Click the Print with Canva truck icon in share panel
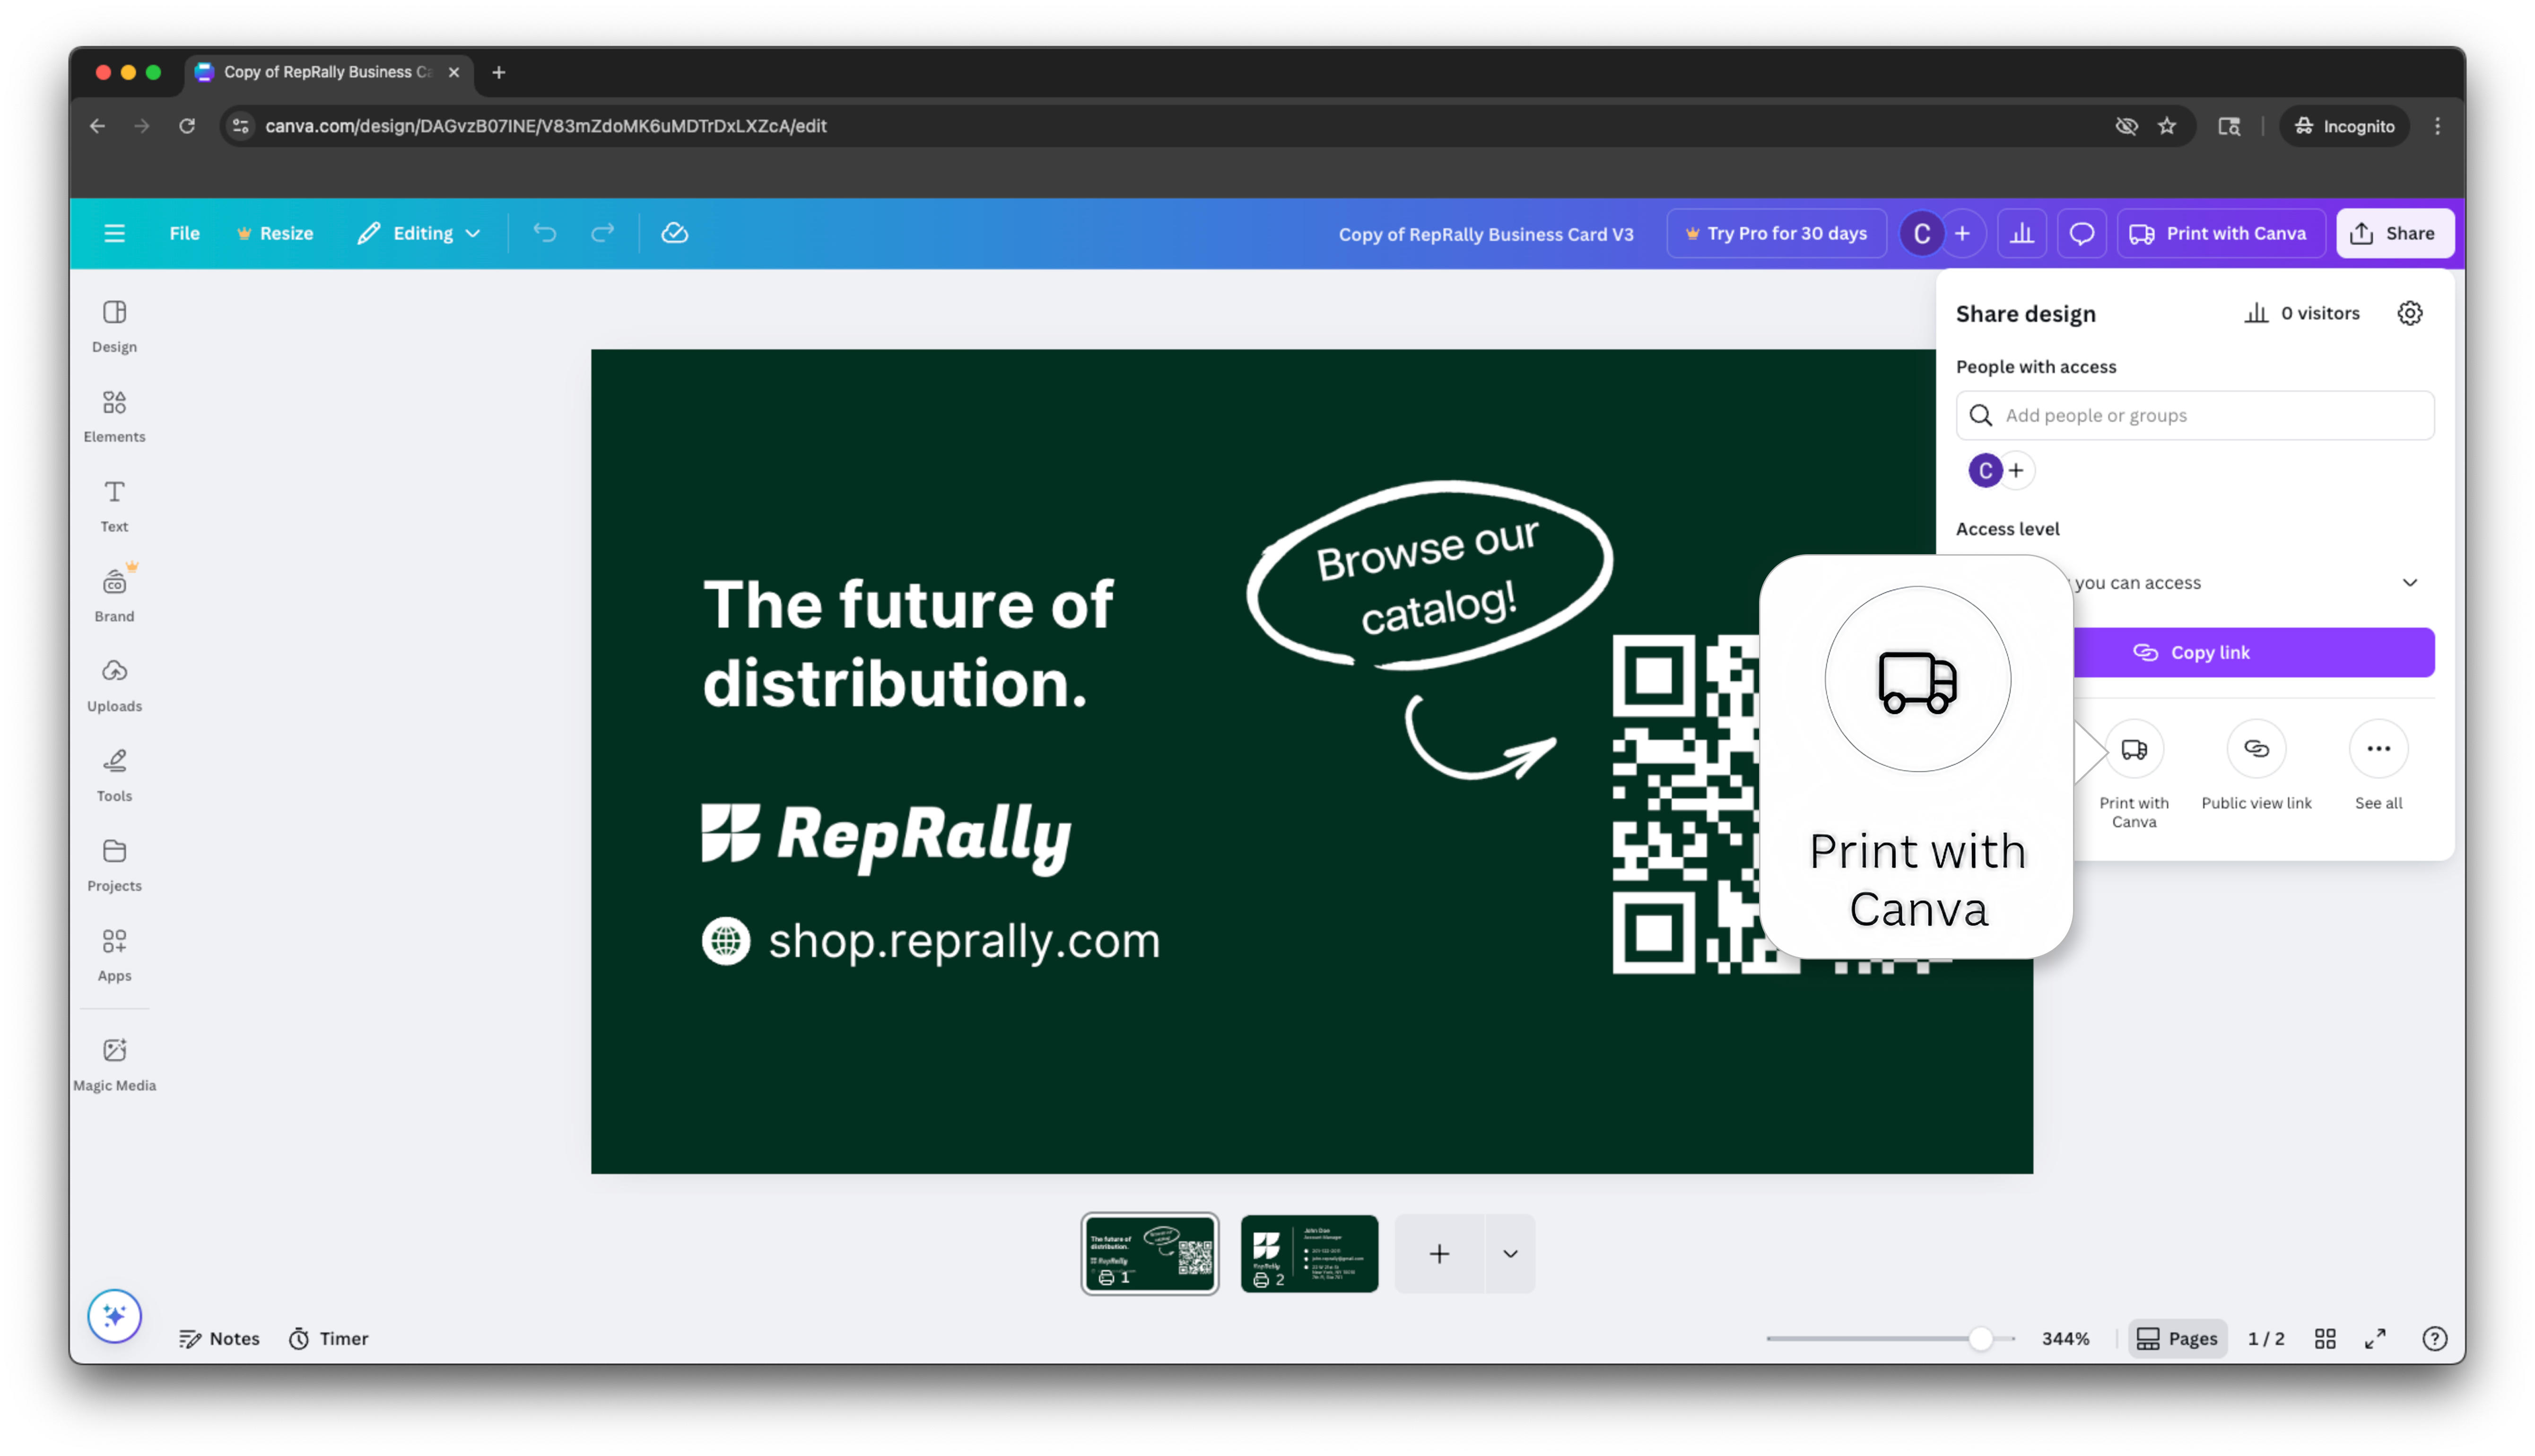2535x1456 pixels. (2134, 749)
